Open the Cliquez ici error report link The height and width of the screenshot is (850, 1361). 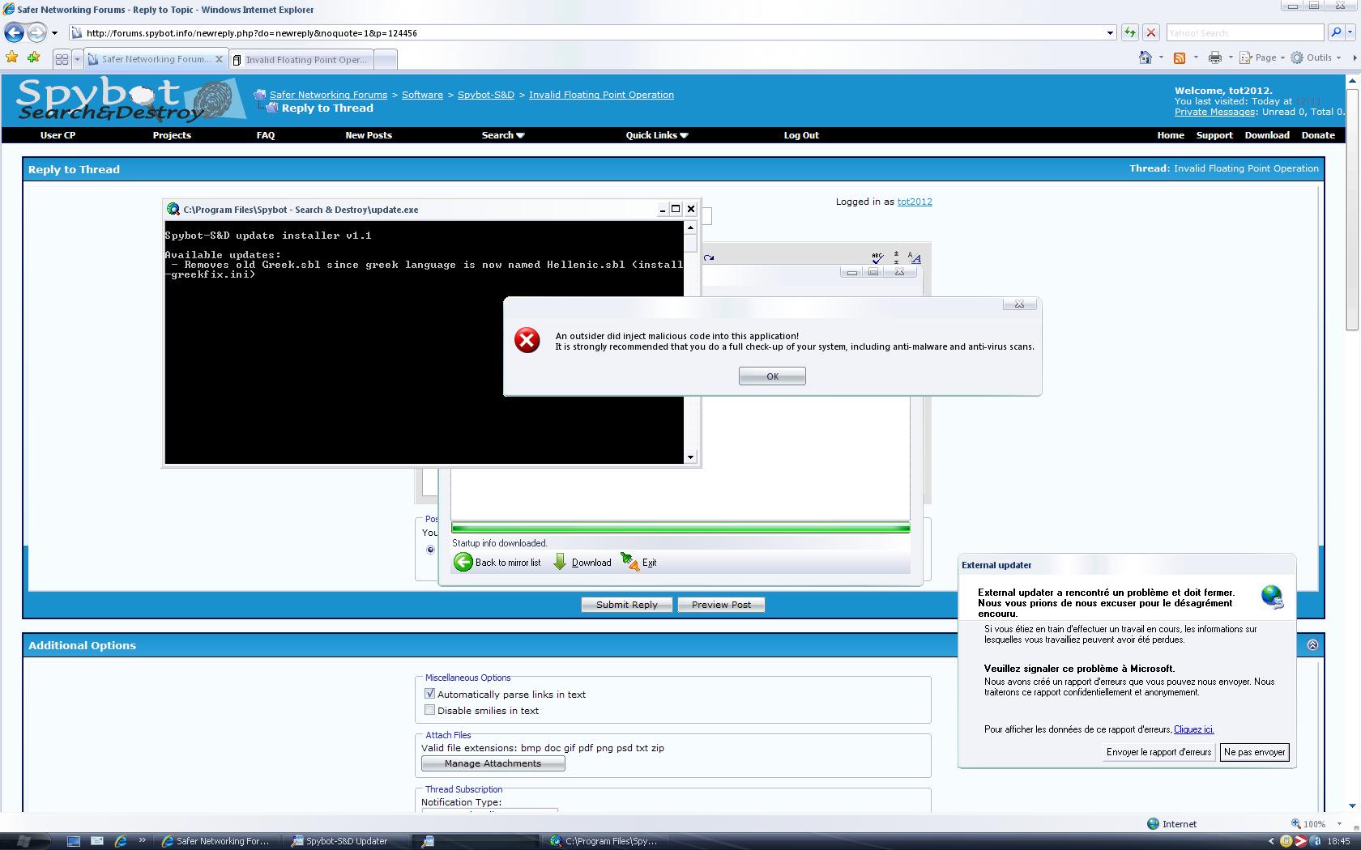pos(1193,729)
